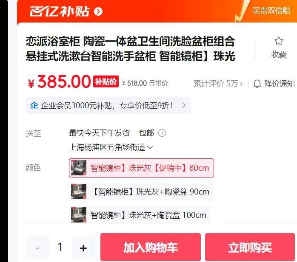Click the red 补贴价 badge

(x=106, y=82)
